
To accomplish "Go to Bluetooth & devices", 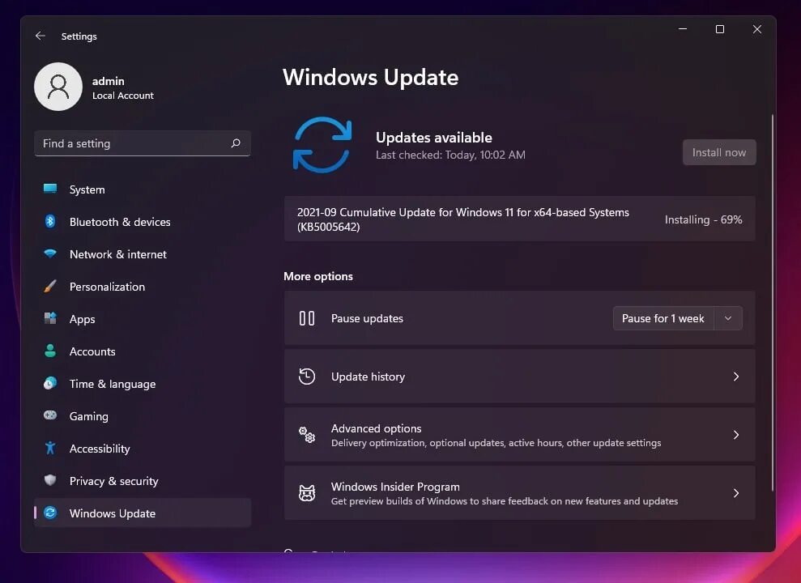I will click(x=143, y=222).
